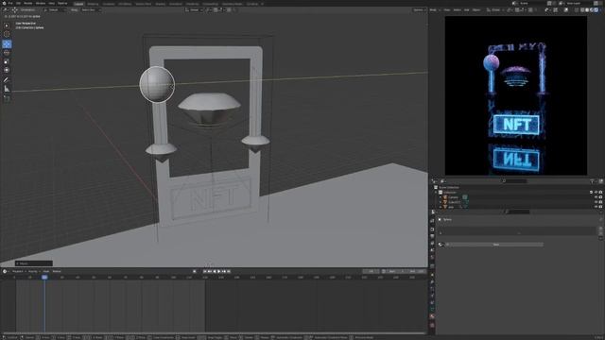
Task: Open the Blender logo menu
Action: pyautogui.click(x=4, y=3)
